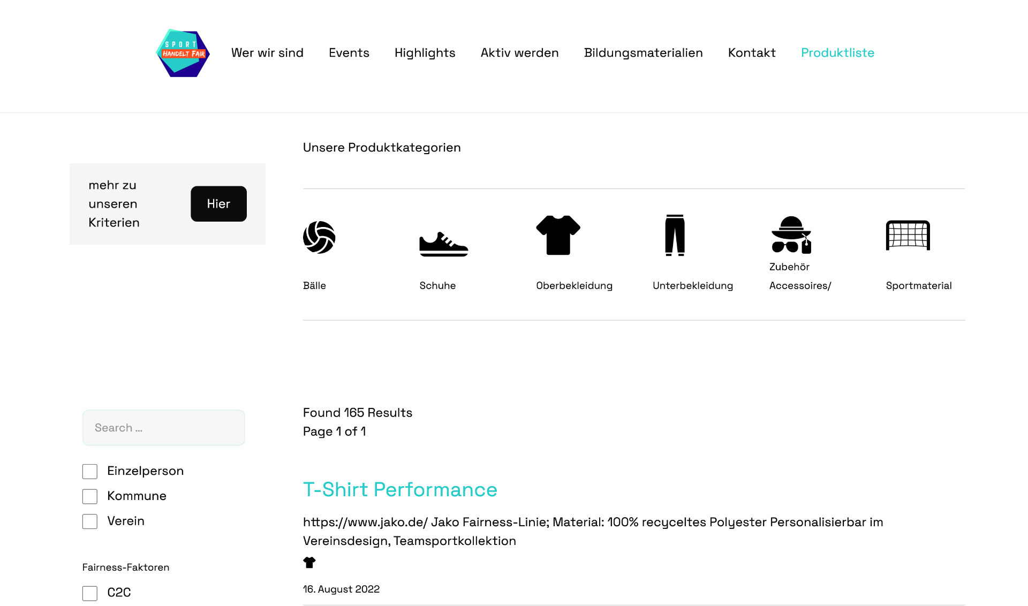
Task: Pick the Sportmaterial goal net icon
Action: [x=908, y=235]
